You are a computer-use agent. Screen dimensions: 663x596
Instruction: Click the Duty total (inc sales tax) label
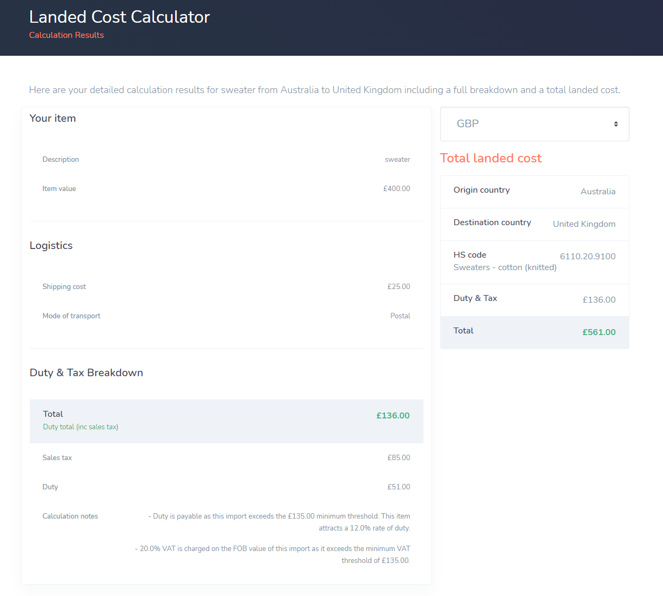[80, 427]
